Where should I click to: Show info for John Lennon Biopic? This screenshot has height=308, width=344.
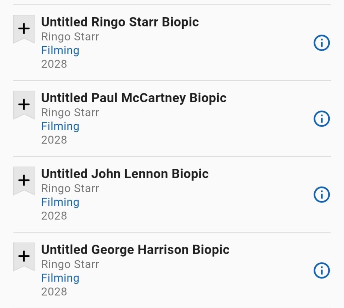pyautogui.click(x=321, y=195)
